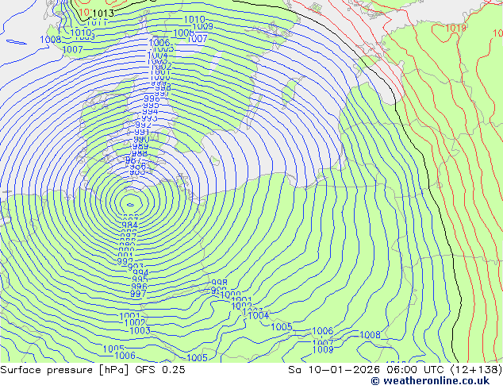Image resolution: width=503 pixels, height=389 pixels.
Task: Click the 1003 label below 1002 near the bottom
Action: click(x=140, y=330)
